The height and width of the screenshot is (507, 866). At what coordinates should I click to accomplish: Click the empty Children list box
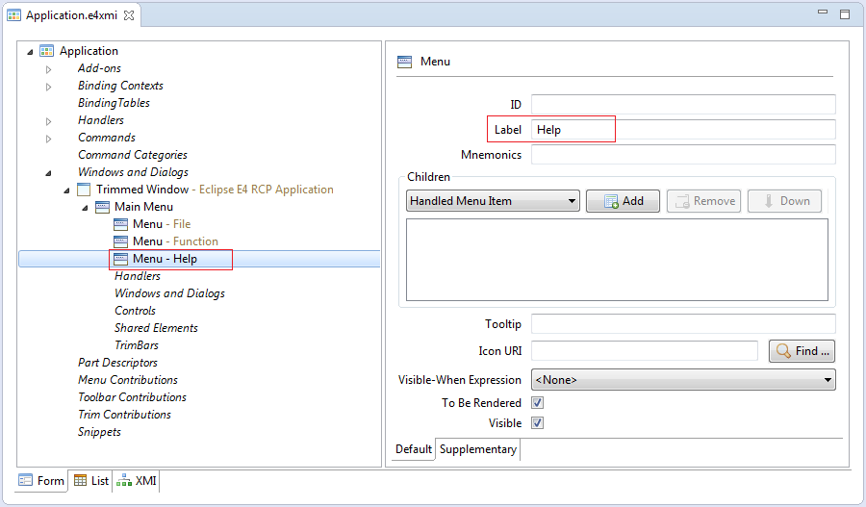point(617,260)
